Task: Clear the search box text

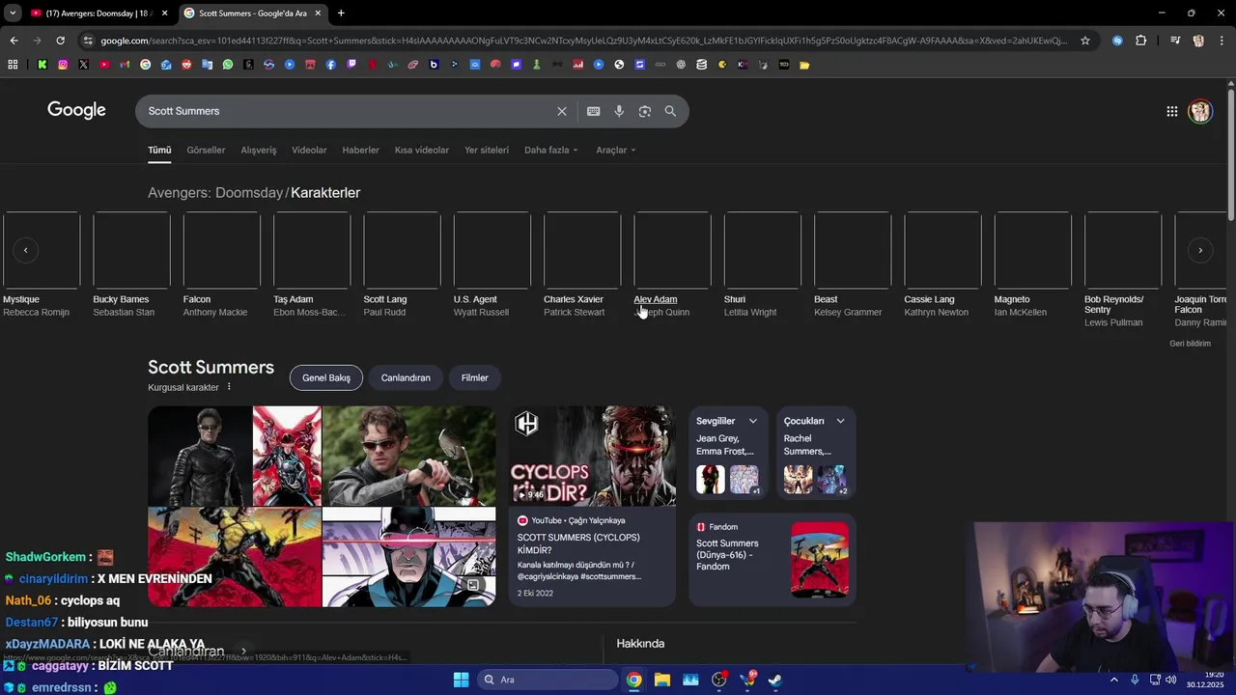Action: (x=562, y=111)
